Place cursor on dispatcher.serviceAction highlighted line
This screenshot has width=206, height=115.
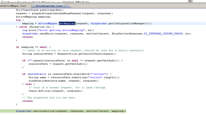[x=71, y=111]
